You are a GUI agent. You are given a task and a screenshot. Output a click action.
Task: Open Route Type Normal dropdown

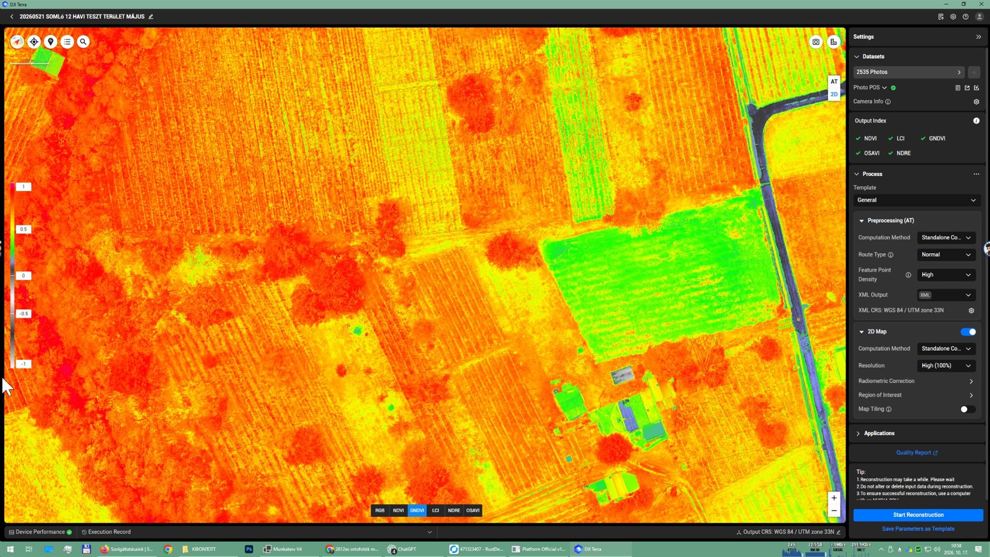(946, 255)
